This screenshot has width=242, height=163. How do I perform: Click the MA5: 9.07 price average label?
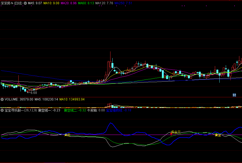coord(35,3)
